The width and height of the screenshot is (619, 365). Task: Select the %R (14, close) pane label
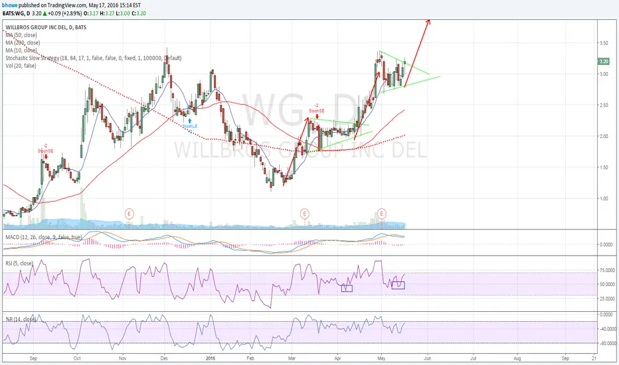21,319
